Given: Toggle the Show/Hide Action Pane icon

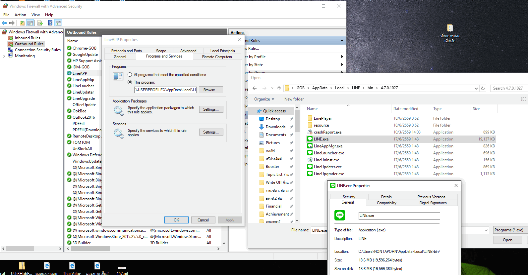Looking at the screenshot, I should pos(58,23).
